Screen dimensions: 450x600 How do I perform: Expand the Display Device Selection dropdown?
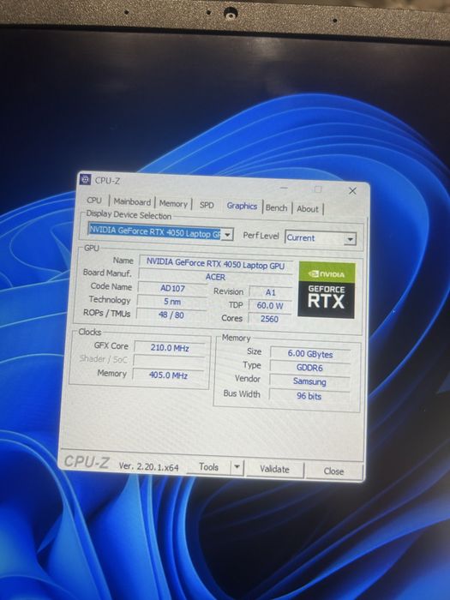point(227,234)
